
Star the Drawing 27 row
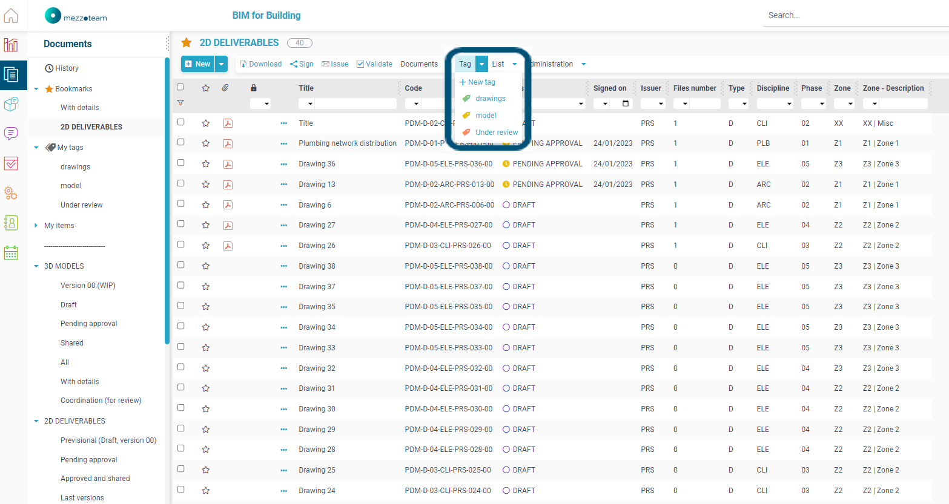point(206,225)
